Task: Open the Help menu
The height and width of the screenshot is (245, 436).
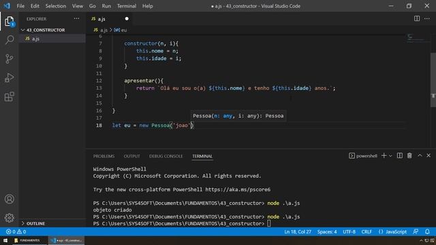Action: (x=147, y=6)
